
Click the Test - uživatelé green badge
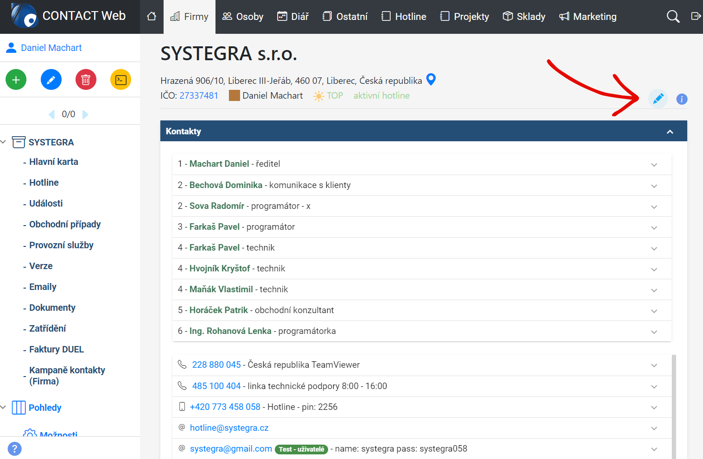[301, 449]
